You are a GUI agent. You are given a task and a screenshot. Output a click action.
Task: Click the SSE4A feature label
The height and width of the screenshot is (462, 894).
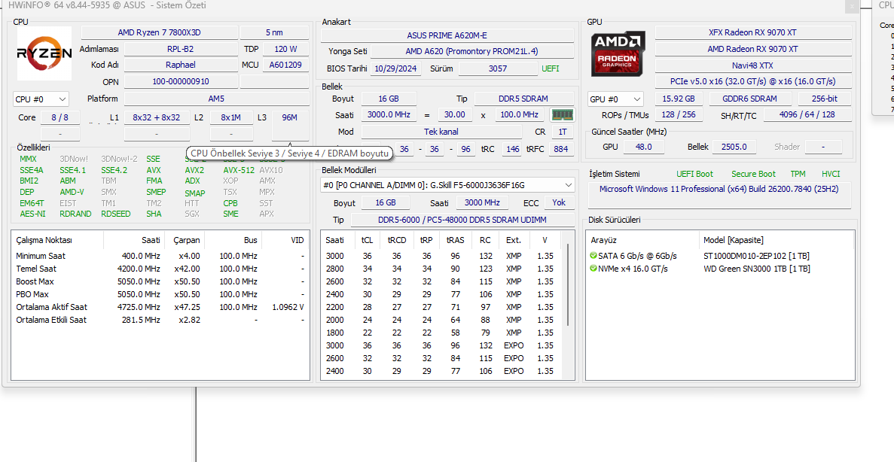tap(32, 170)
